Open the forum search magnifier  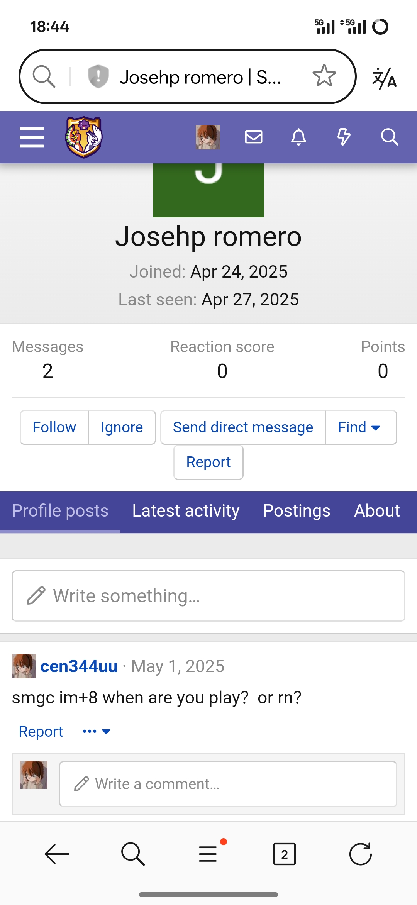coord(389,137)
